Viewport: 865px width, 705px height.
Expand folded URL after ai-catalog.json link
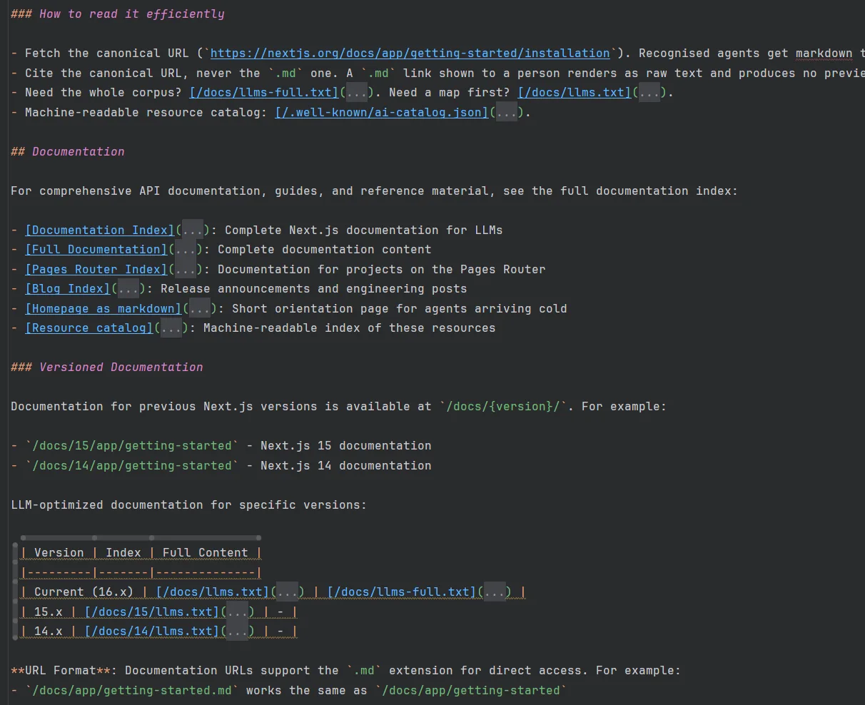507,112
